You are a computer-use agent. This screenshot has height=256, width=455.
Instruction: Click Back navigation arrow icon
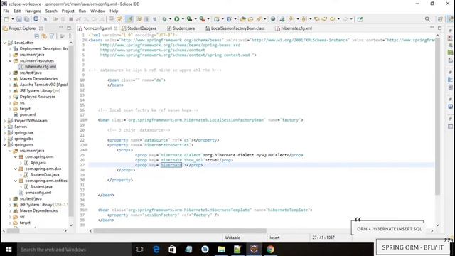point(332,19)
